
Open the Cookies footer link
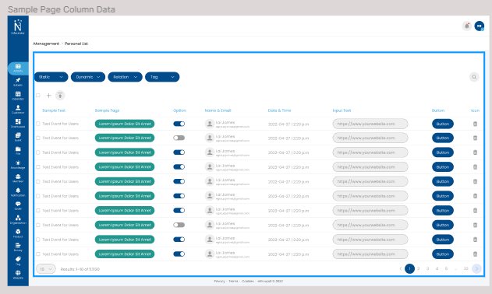pos(248,281)
